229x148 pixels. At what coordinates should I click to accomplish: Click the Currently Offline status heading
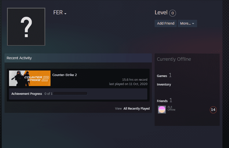pos(174,59)
